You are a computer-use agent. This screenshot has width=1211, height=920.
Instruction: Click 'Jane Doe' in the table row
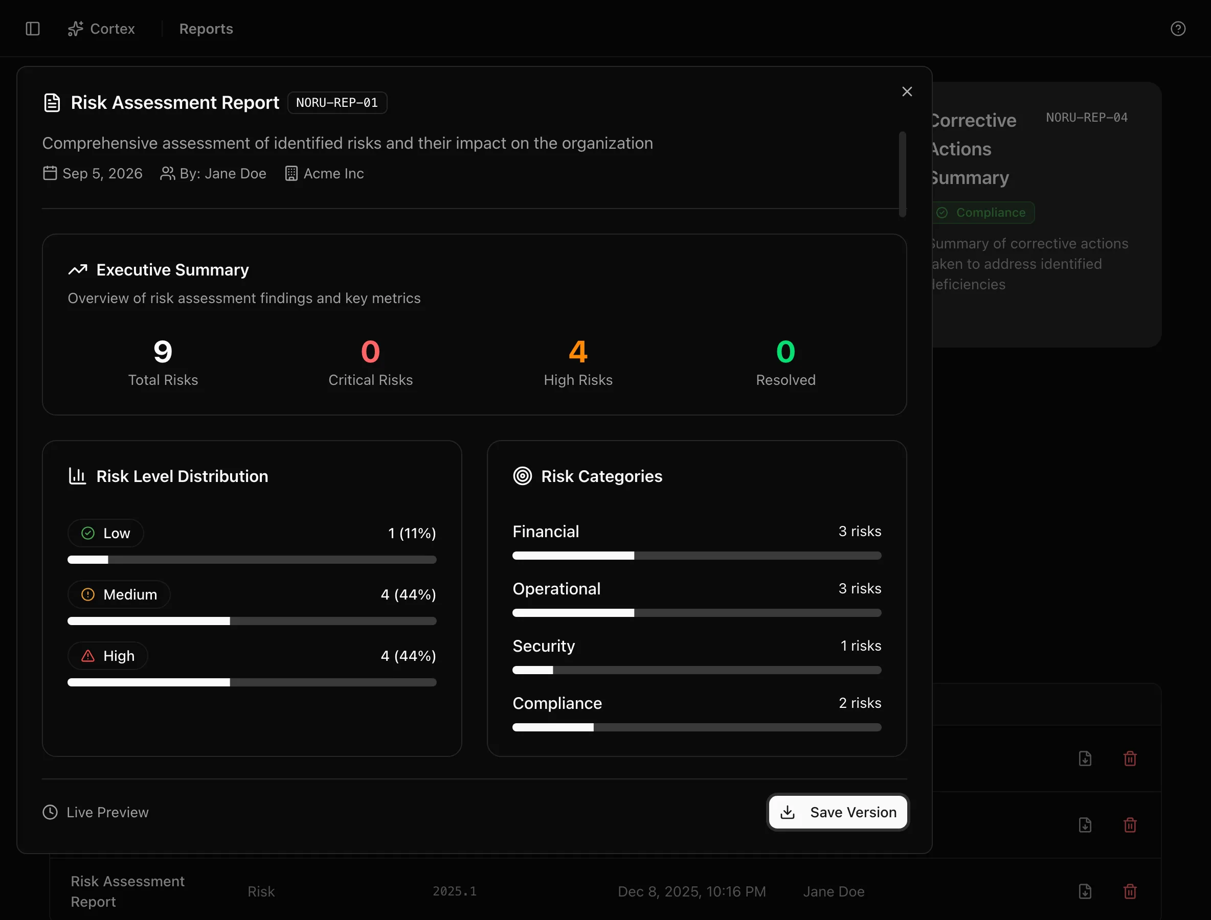[x=834, y=891]
